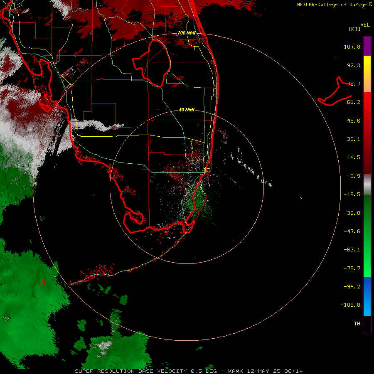
Task: Click the 61.2 velocity scale value
Action: 354,102
